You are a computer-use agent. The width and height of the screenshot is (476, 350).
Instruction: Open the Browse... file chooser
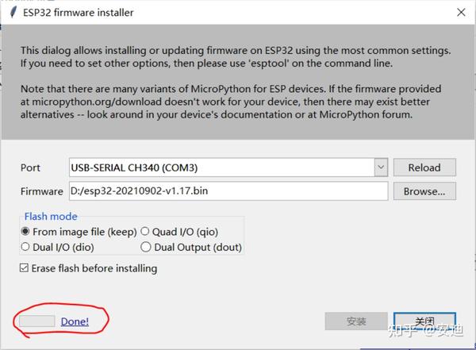(424, 191)
